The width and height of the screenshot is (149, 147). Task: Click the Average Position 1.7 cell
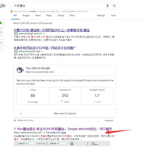(97, 96)
